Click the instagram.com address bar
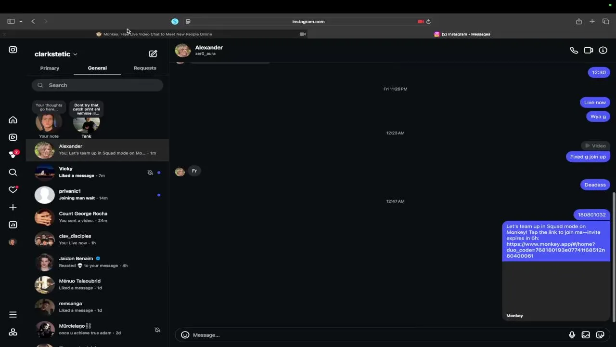The width and height of the screenshot is (616, 347). coord(308,21)
